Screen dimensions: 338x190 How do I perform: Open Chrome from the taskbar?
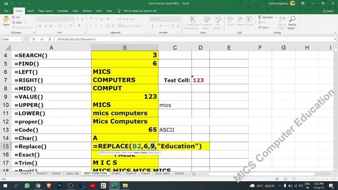38,185
